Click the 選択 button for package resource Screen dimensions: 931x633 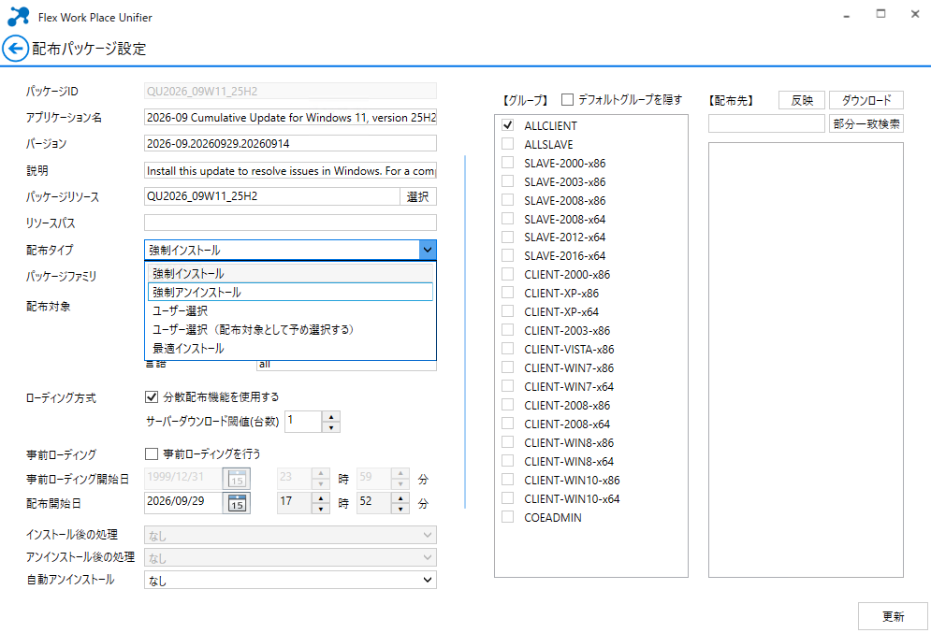pos(418,196)
